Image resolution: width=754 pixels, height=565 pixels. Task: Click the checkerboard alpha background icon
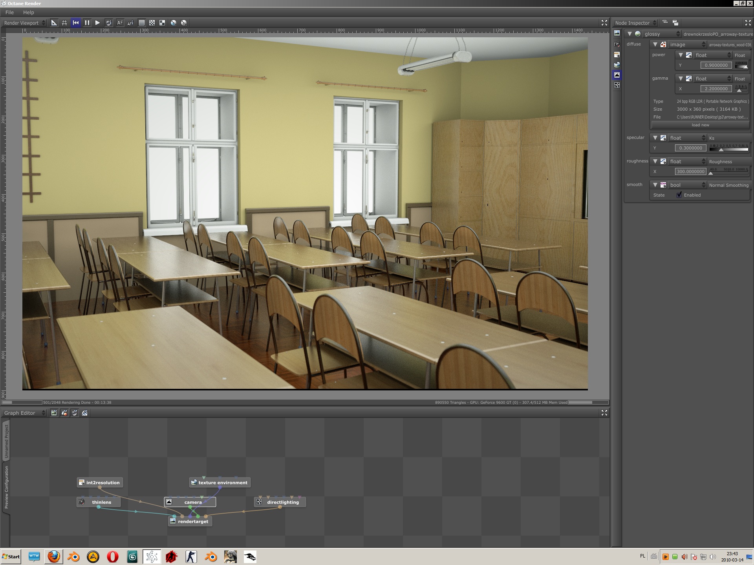pyautogui.click(x=152, y=23)
